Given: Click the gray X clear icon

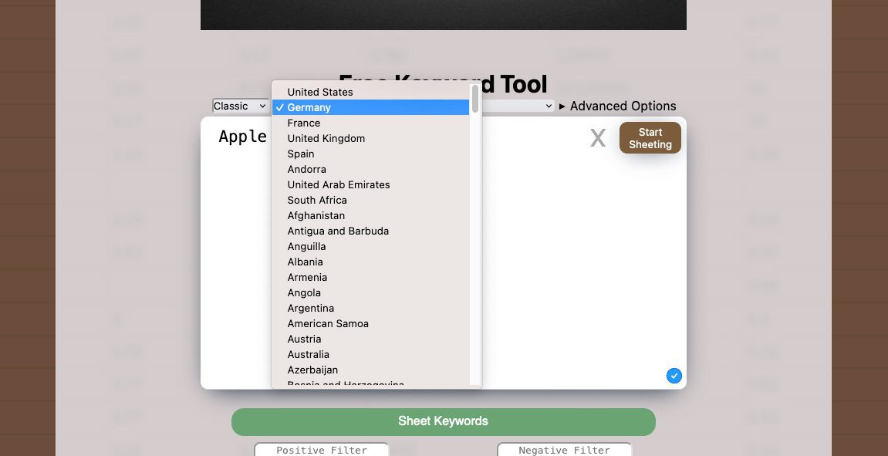Looking at the screenshot, I should (x=597, y=138).
